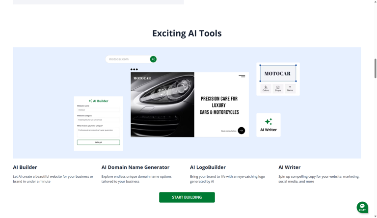Screen dimensions: 377x218
Task: Click the Website category field
Action: [x=98, y=120]
